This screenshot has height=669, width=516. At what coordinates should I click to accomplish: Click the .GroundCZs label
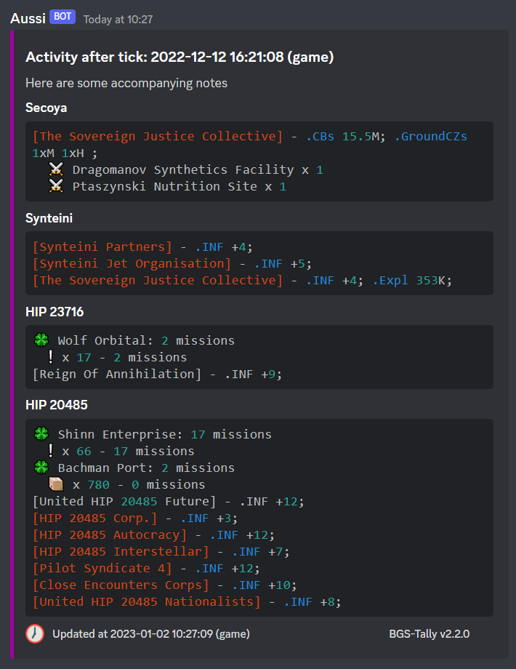430,136
